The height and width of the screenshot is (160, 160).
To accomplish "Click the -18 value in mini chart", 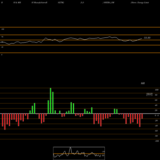I will pos(103,152).
